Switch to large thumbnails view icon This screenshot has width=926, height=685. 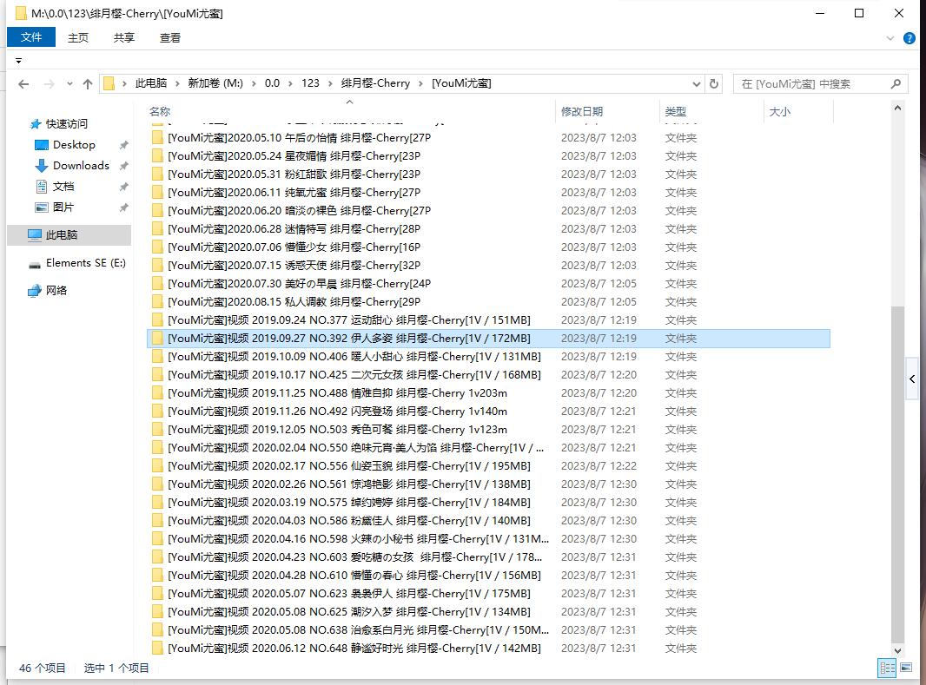pyautogui.click(x=906, y=668)
